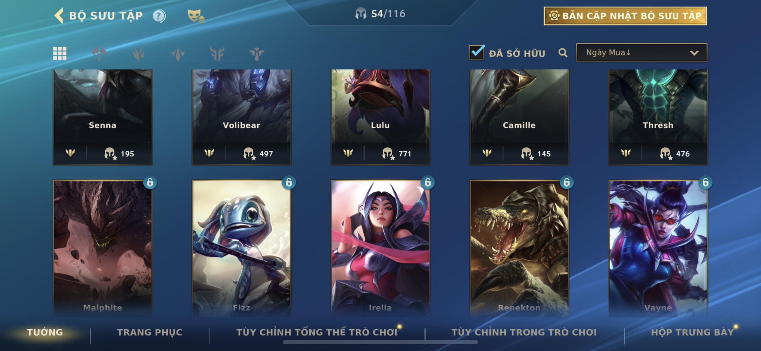Screen dimensions: 761x351
Task: Tap the unlock badge on Malphite card
Action: (x=150, y=182)
